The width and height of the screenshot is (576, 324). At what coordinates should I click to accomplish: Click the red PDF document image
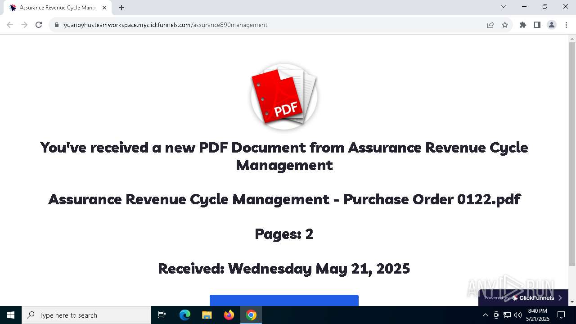tap(284, 96)
